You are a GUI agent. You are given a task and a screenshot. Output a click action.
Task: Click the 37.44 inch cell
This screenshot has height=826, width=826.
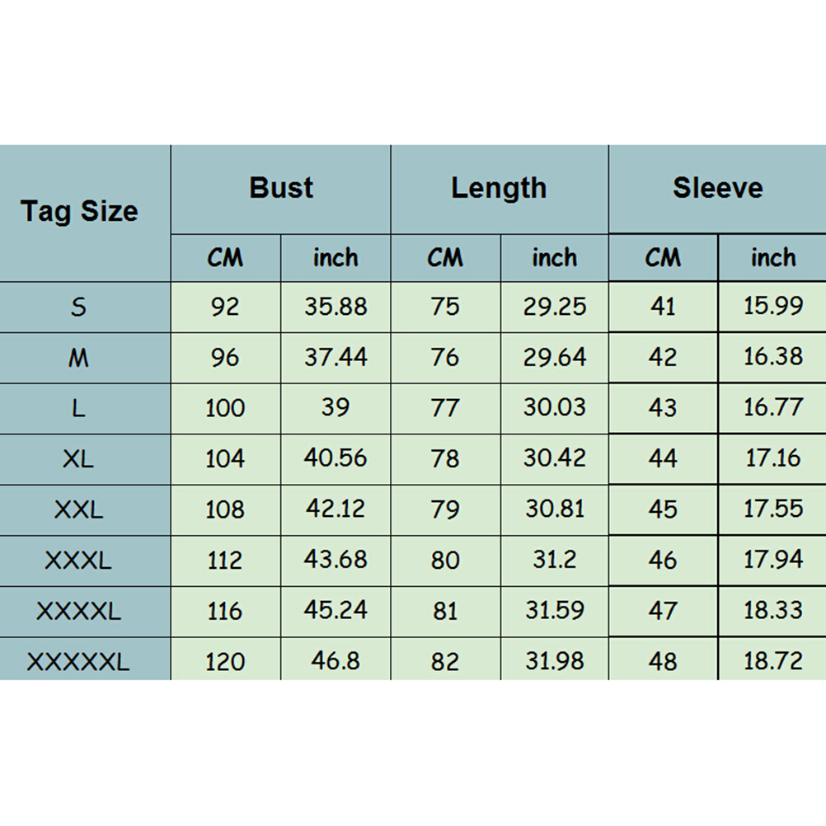(x=336, y=357)
